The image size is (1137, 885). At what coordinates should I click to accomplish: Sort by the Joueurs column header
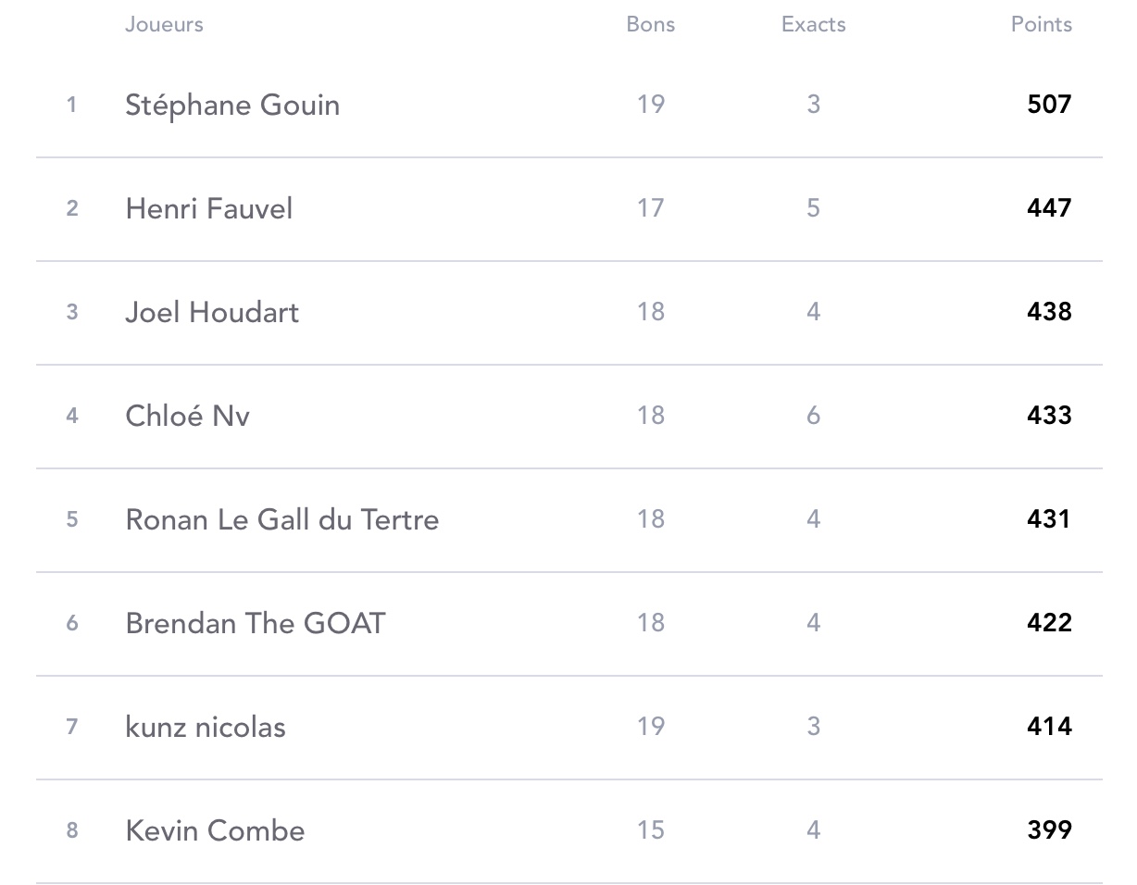pos(164,24)
